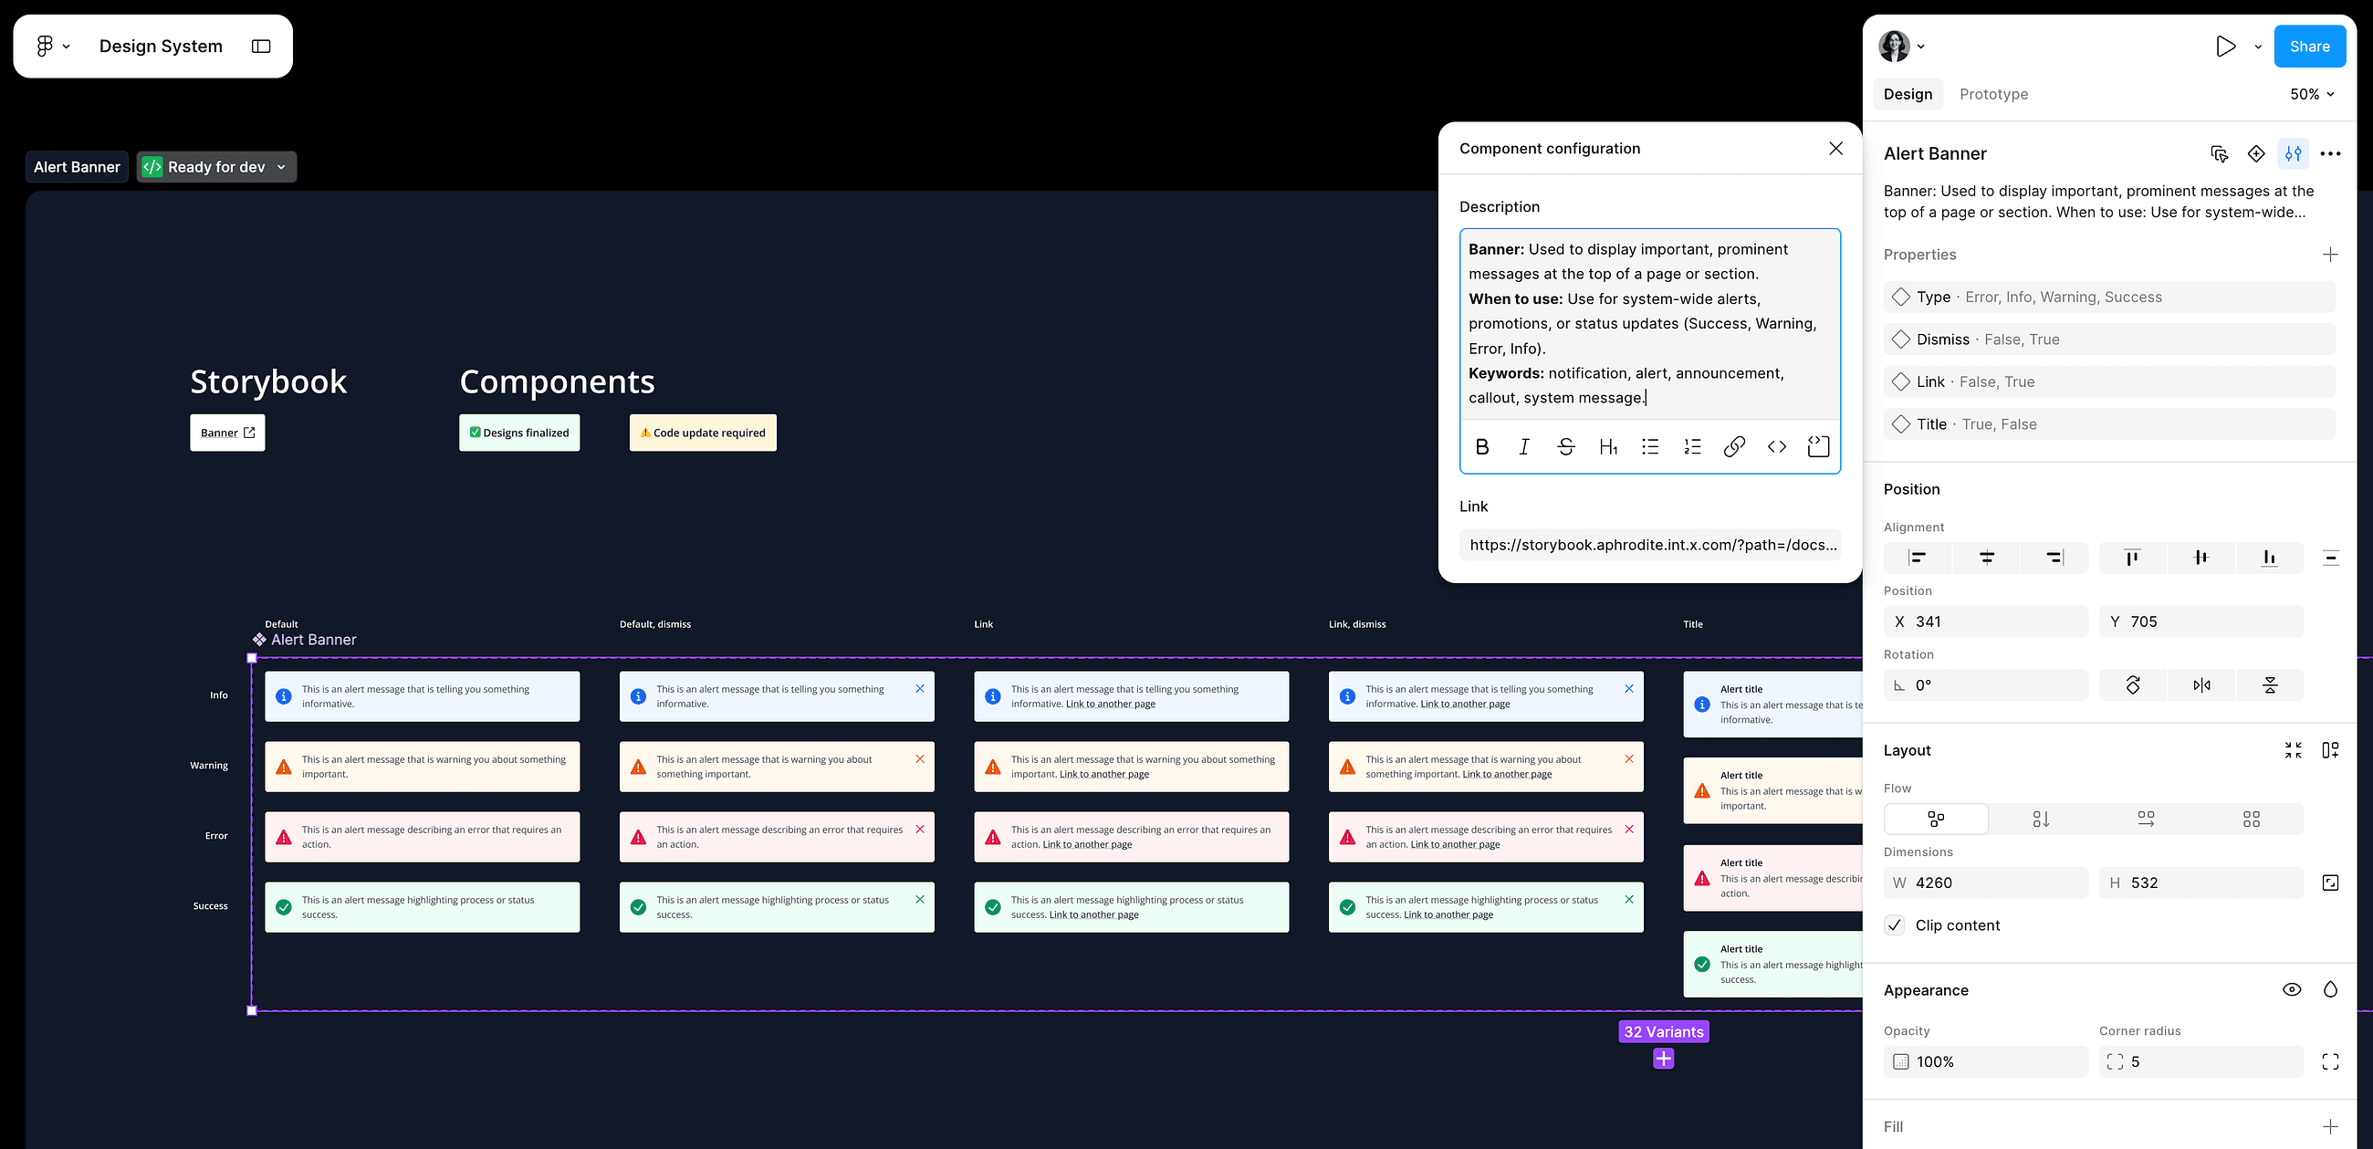Open the Banner Storybook link
This screenshot has width=2373, height=1149.
[x=226, y=433]
